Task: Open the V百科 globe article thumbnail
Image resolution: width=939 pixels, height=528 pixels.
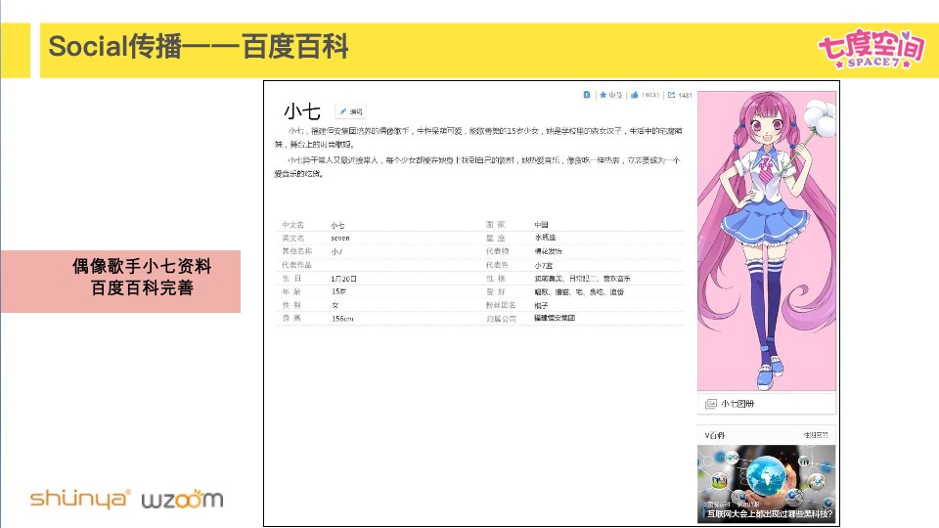Action: click(766, 484)
